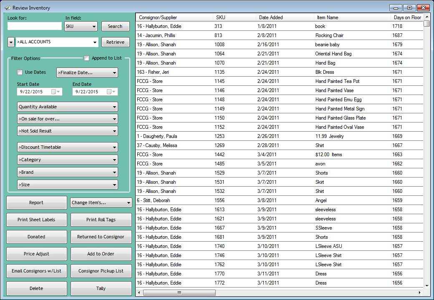Open the Change Item's dropdown menu

pos(101,203)
